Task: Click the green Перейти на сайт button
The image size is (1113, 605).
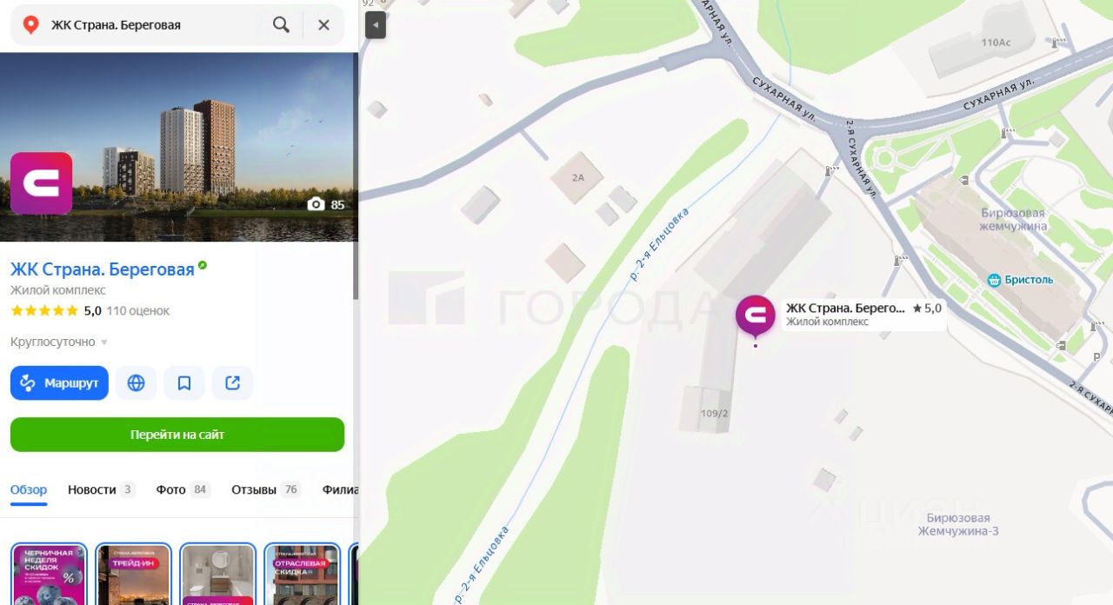Action: tap(177, 435)
